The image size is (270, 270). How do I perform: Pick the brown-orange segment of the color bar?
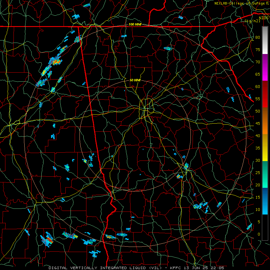click(x=265, y=121)
